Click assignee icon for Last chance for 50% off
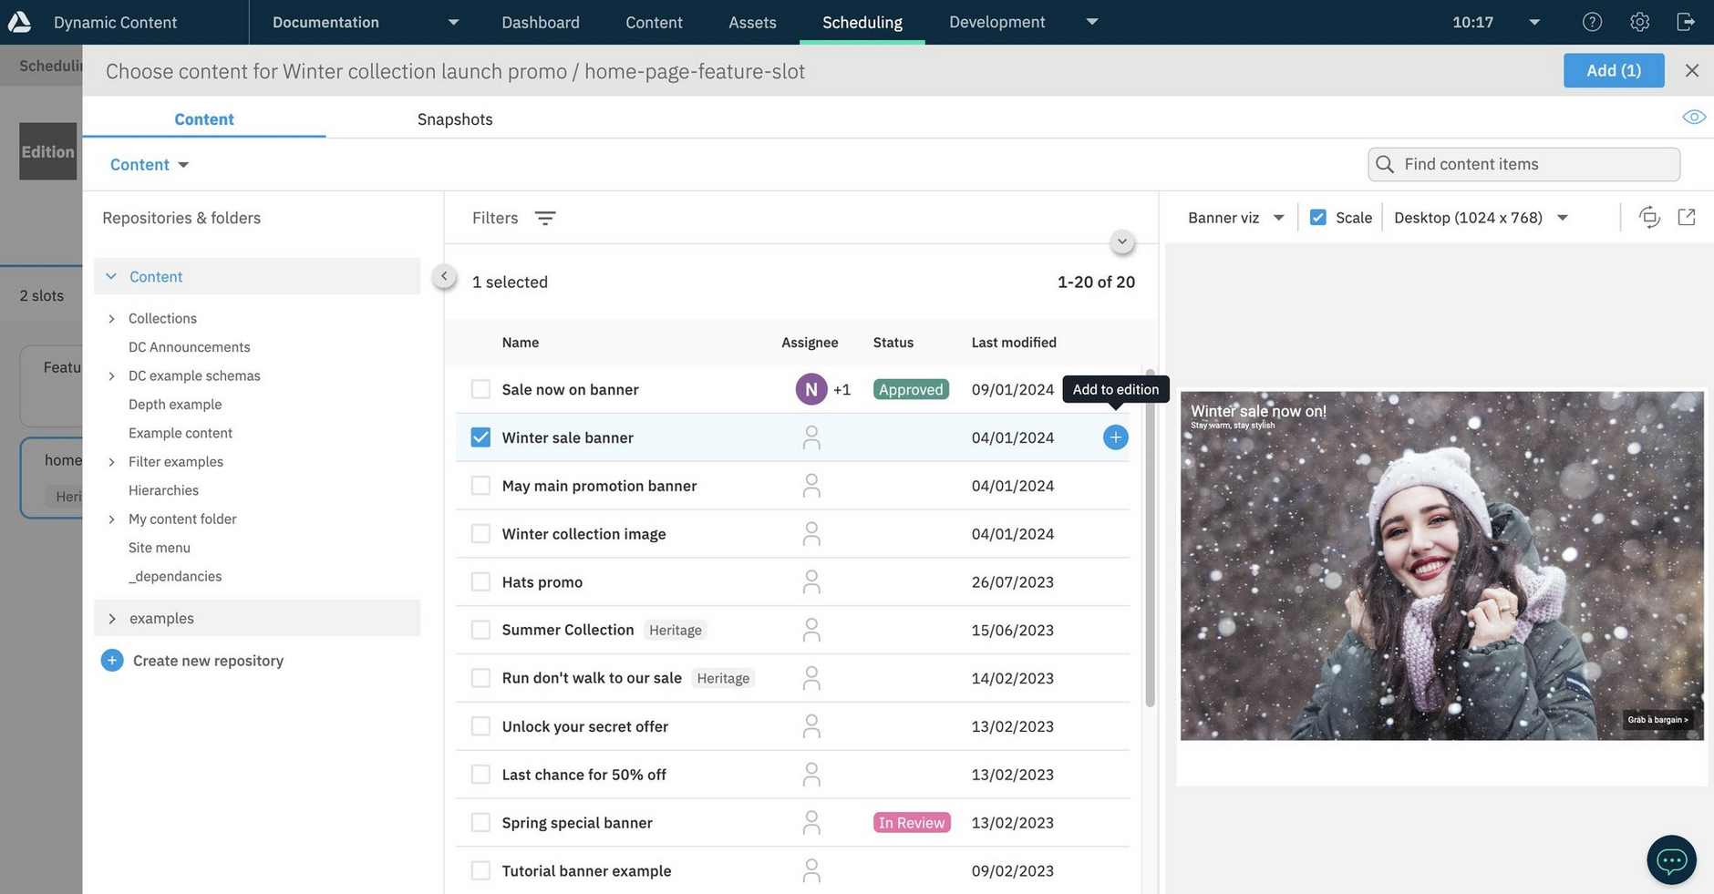Viewport: 1714px width, 894px height. pyautogui.click(x=811, y=775)
